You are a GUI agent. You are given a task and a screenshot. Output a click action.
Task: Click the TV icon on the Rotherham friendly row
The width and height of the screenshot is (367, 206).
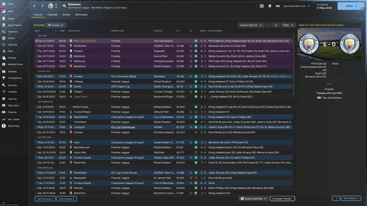click(191, 46)
